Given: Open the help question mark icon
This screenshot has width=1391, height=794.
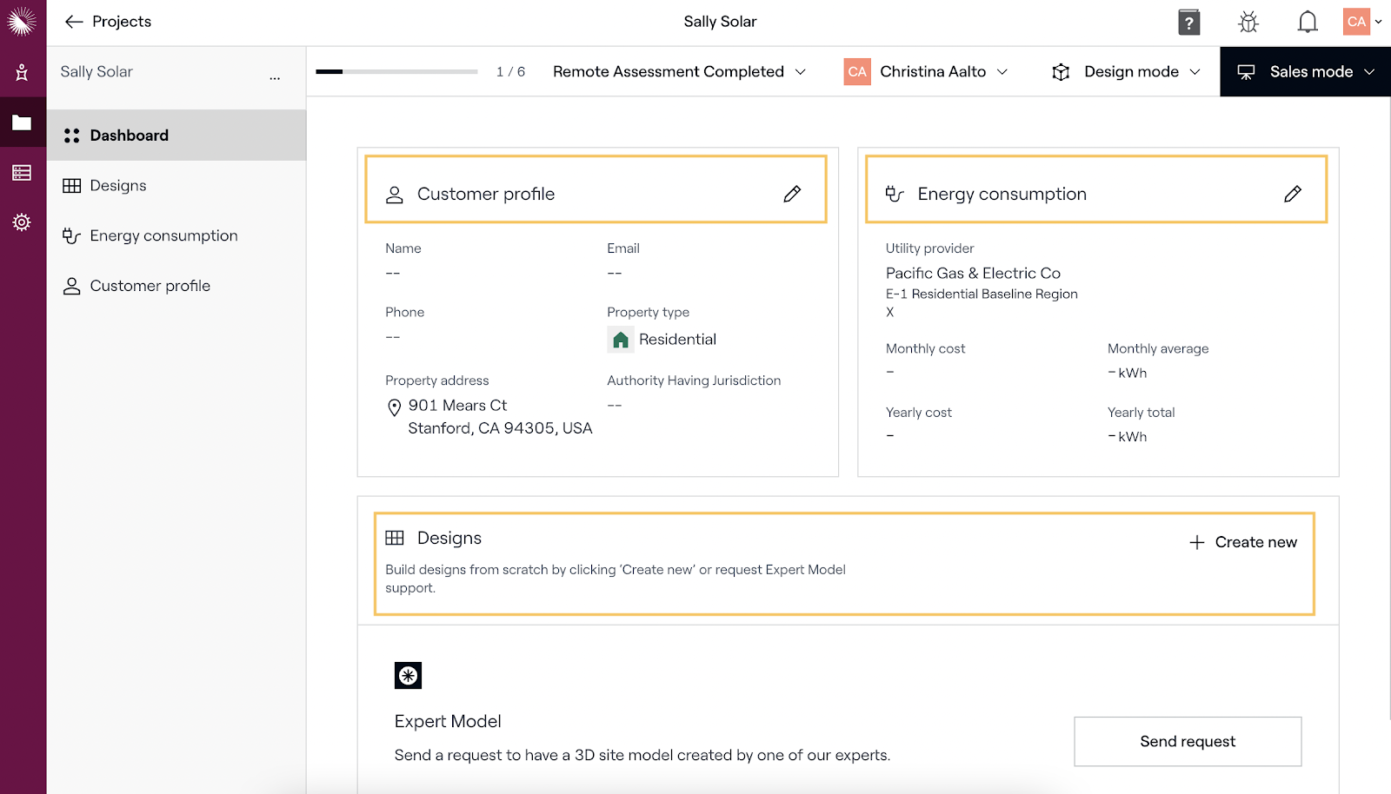Looking at the screenshot, I should (1188, 22).
